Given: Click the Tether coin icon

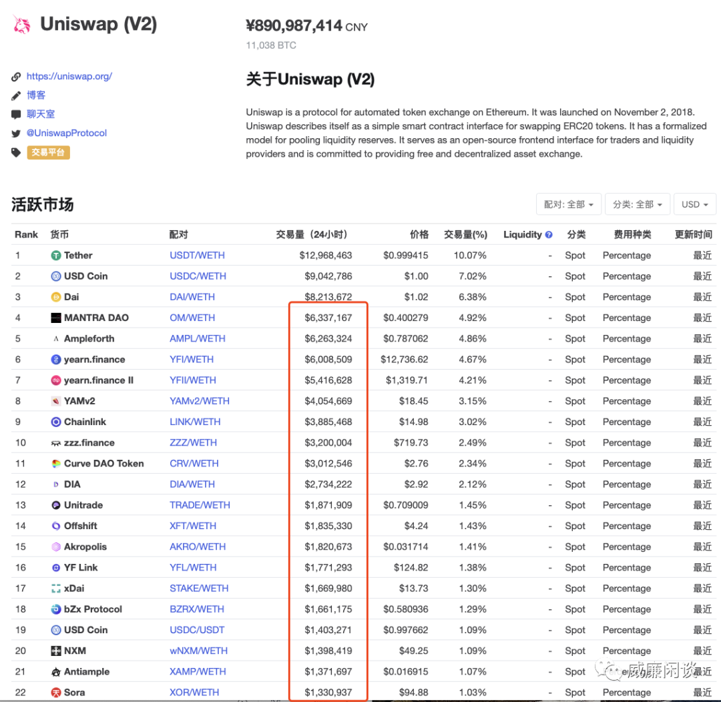Looking at the screenshot, I should tap(56, 256).
